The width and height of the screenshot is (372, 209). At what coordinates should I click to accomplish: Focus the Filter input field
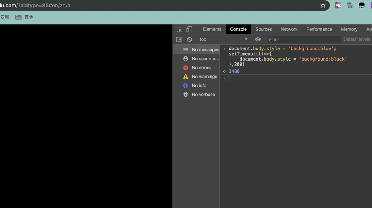pyautogui.click(x=304, y=40)
